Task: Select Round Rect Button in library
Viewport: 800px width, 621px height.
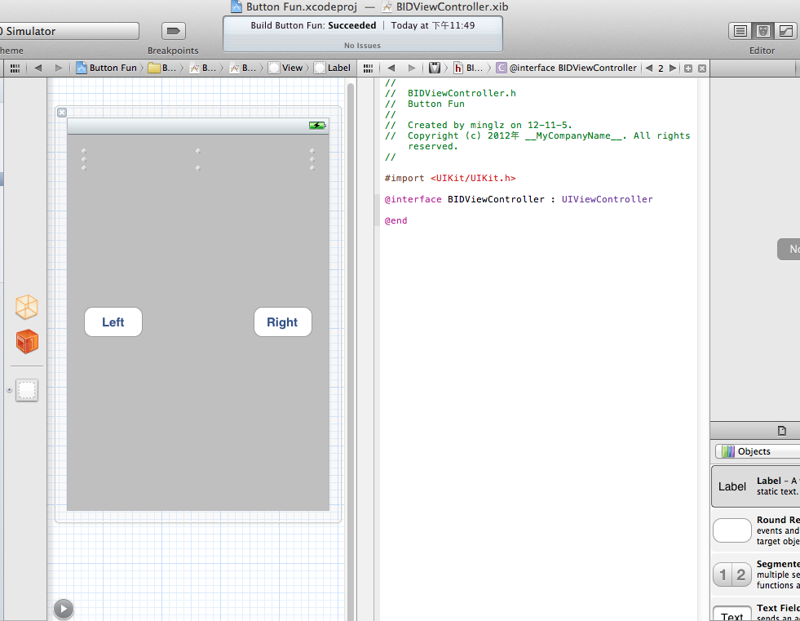Action: coord(756,530)
